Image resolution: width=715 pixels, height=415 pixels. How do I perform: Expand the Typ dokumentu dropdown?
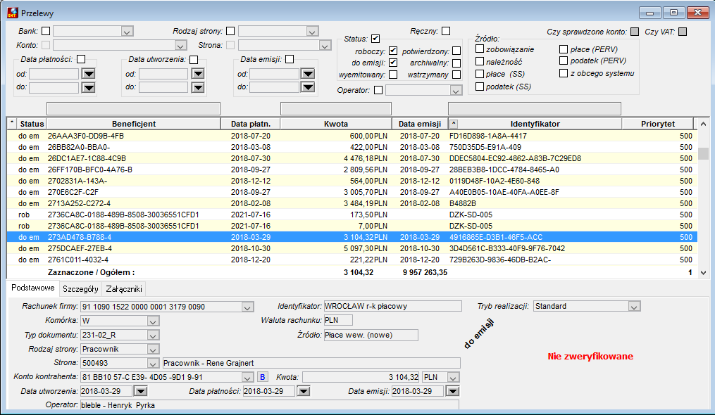pos(154,336)
